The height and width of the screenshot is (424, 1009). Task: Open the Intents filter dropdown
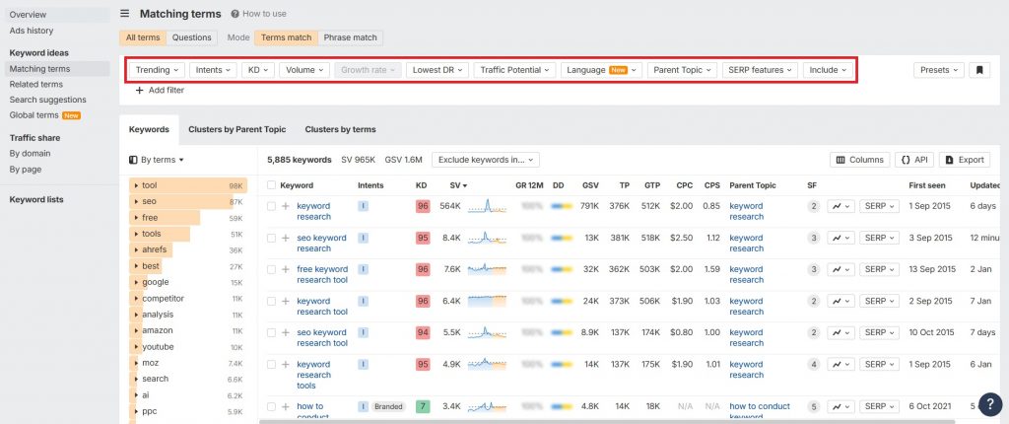pos(213,70)
